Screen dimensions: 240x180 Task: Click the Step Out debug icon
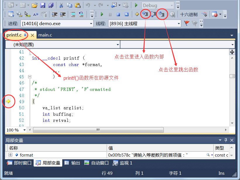coord(162,14)
